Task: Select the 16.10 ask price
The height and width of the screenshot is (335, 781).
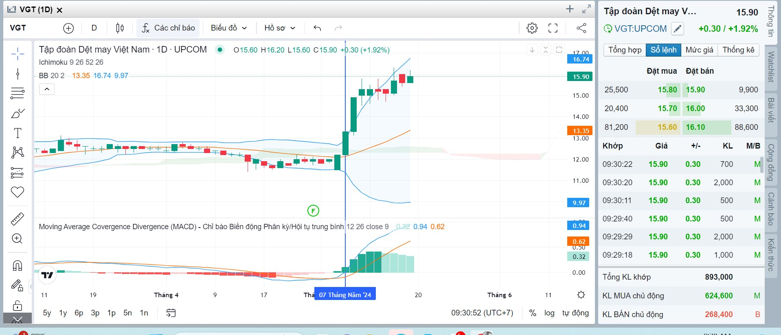Action: click(695, 127)
